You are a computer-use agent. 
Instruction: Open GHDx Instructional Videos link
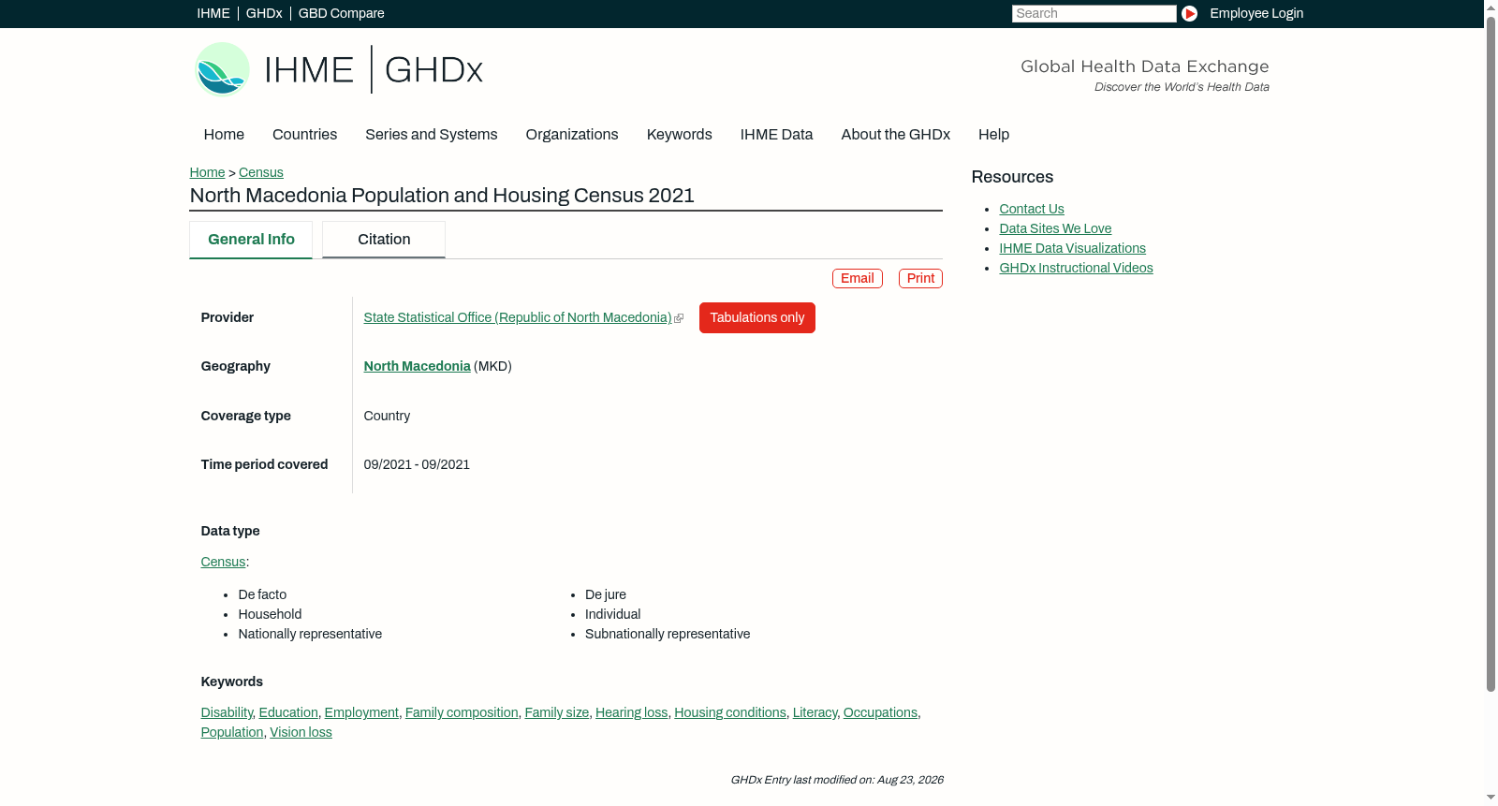(x=1076, y=268)
